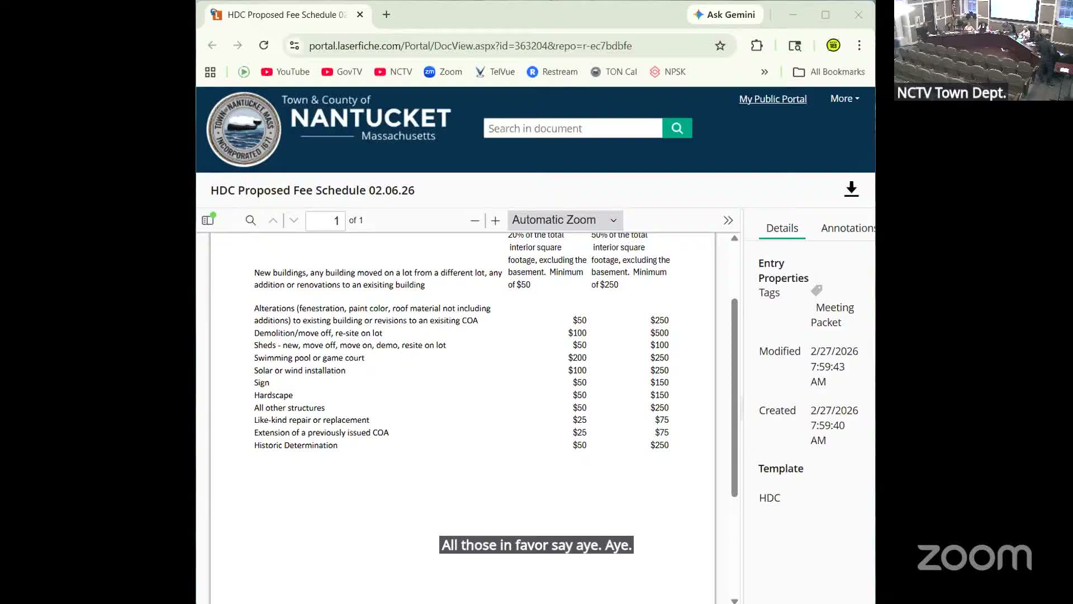The height and width of the screenshot is (604, 1073).
Task: Click inside the Search in document field
Action: click(572, 128)
